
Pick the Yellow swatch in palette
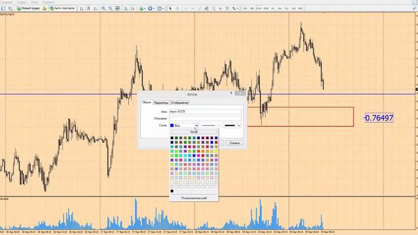[216, 151]
